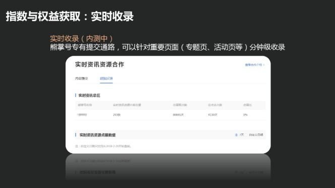Click the 点展比 column header
This screenshot has height=188, width=335.
pyautogui.click(x=247, y=105)
